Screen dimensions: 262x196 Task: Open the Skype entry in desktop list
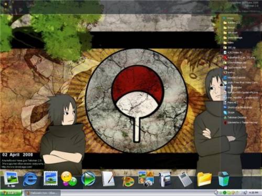(229, 112)
